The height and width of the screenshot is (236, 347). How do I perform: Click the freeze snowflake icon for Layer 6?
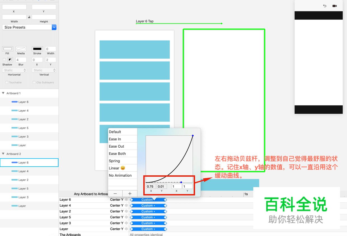pyautogui.click(x=126, y=200)
